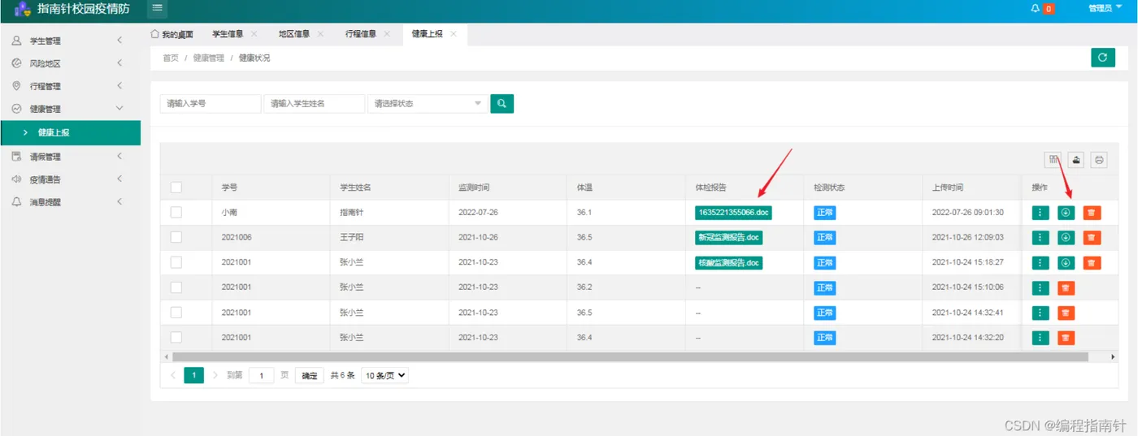Screen dimensions: 1138x436
Task: Open the 10 条/页 page size dropdown
Action: click(384, 376)
